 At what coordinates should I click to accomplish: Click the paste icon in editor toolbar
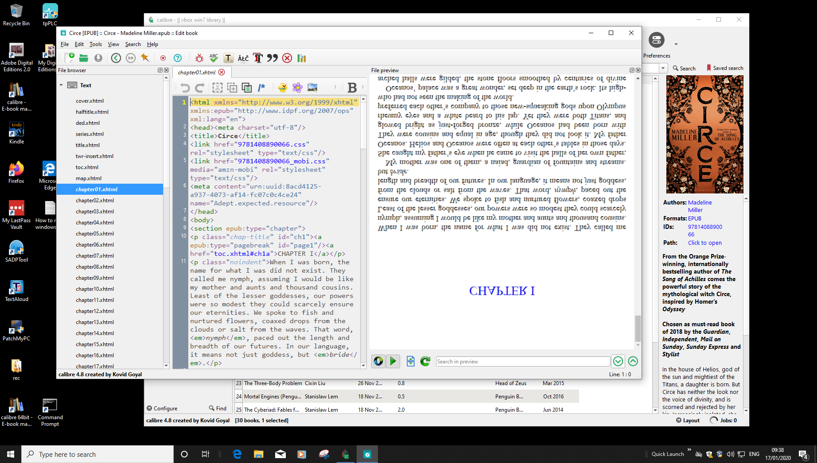click(x=247, y=88)
